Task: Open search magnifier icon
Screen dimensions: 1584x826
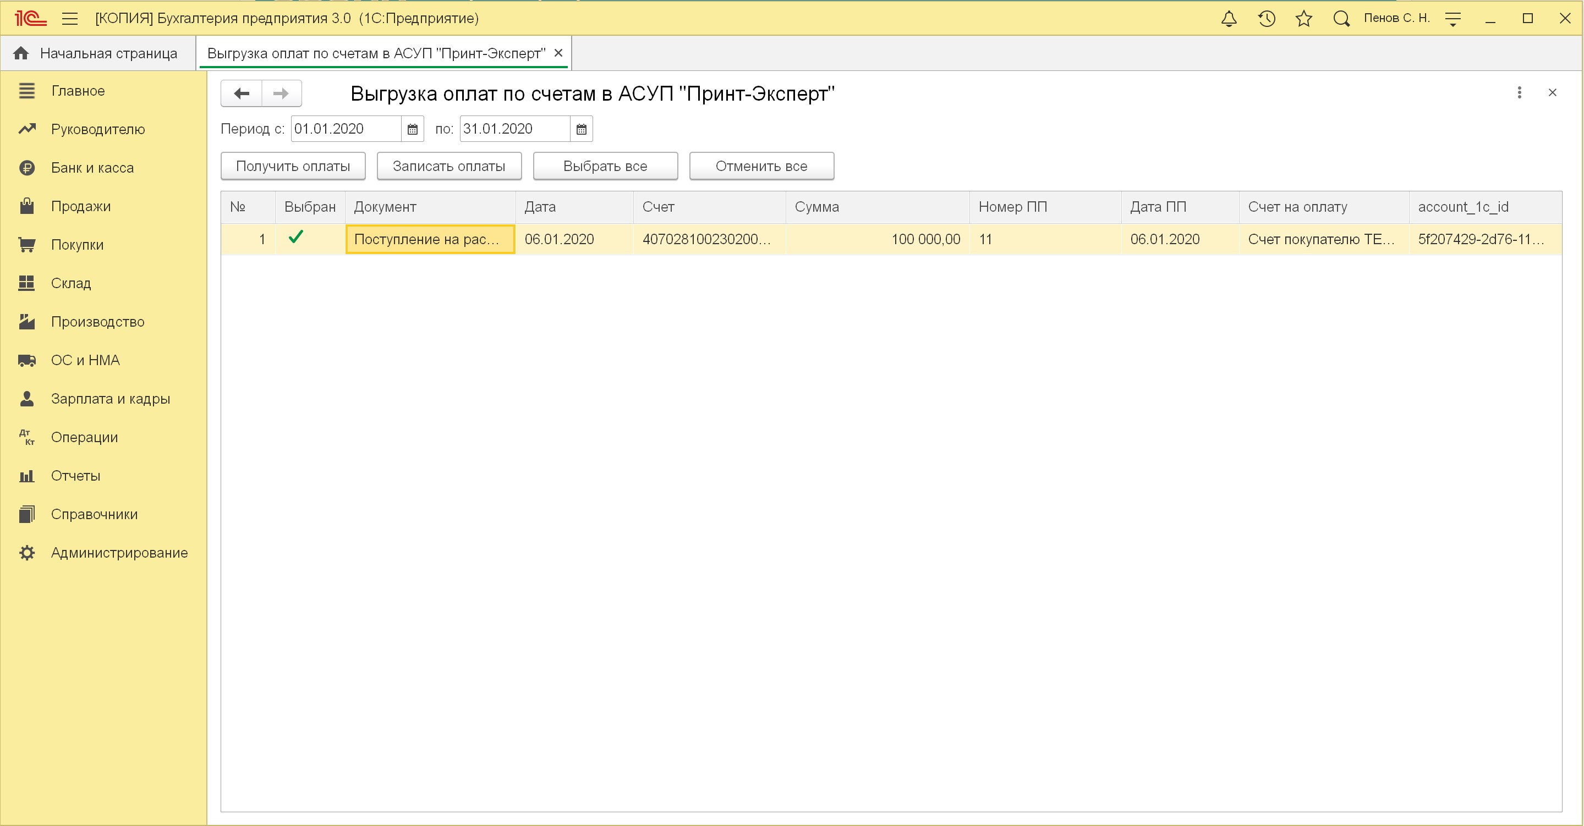Action: pyautogui.click(x=1341, y=19)
